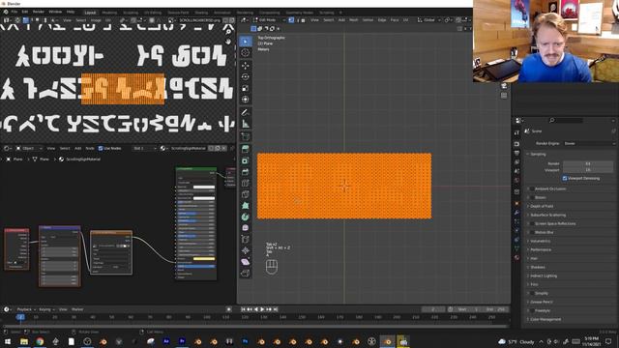Select the Extrude Region tool

[x=245, y=149]
